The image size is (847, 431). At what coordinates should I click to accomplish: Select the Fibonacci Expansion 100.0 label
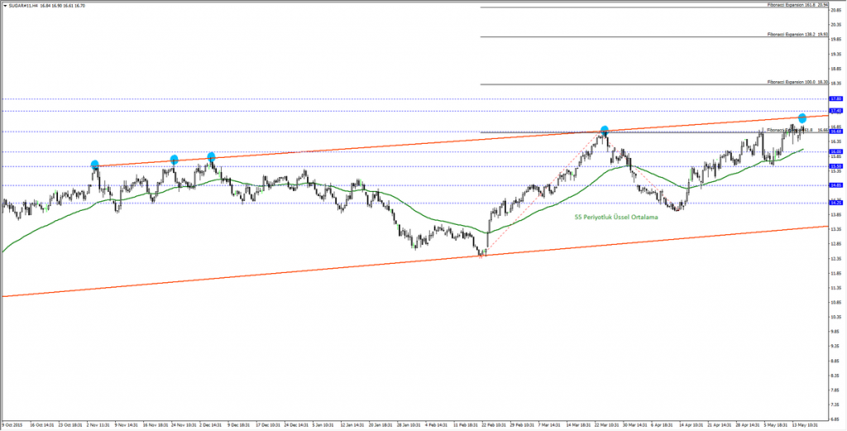798,82
